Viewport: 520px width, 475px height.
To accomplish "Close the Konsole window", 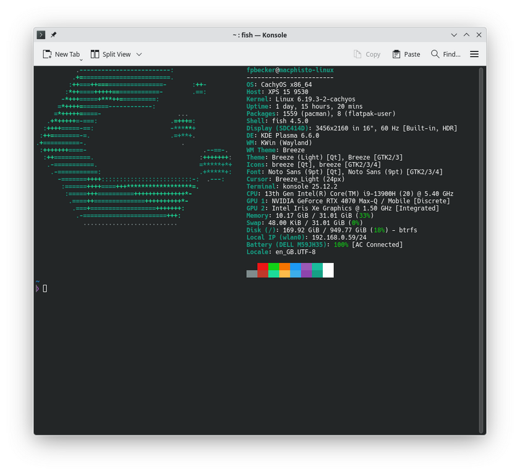I will (479, 35).
